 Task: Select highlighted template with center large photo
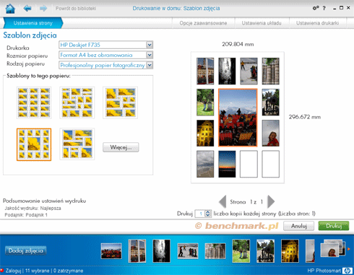pos(34,144)
